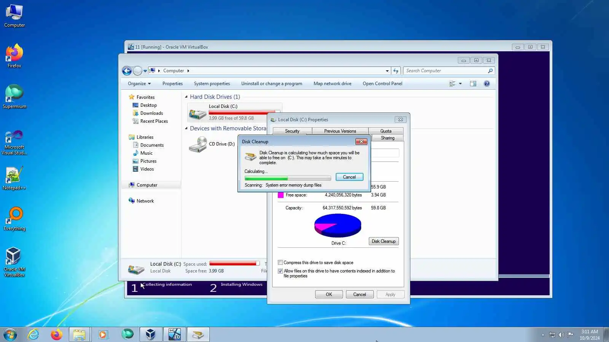The image size is (609, 342).
Task: Open the network icon in the tray
Action: [552, 335]
